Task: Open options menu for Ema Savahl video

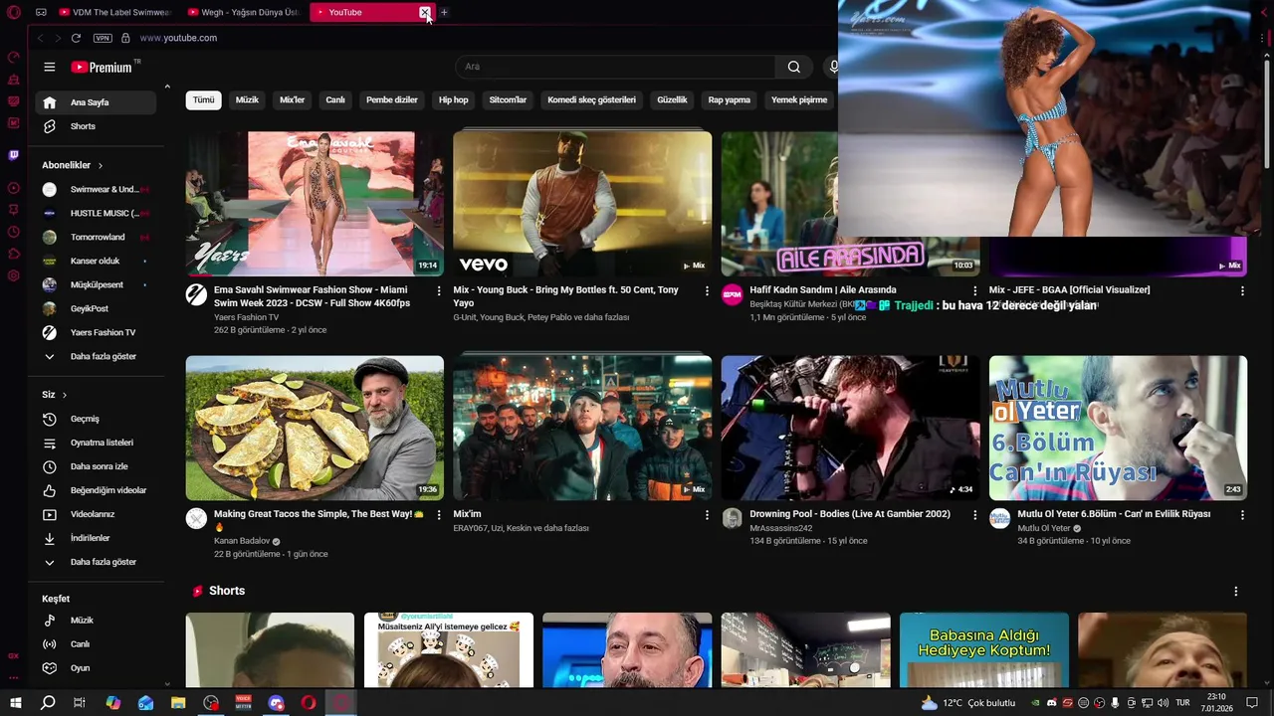Action: pyautogui.click(x=439, y=290)
